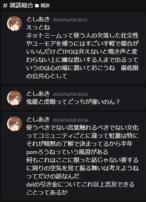
Task: Click avatar of the 20:21 message
Action: [14, 24]
